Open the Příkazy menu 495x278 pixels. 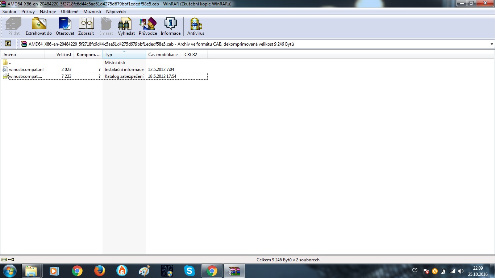pyautogui.click(x=28, y=12)
